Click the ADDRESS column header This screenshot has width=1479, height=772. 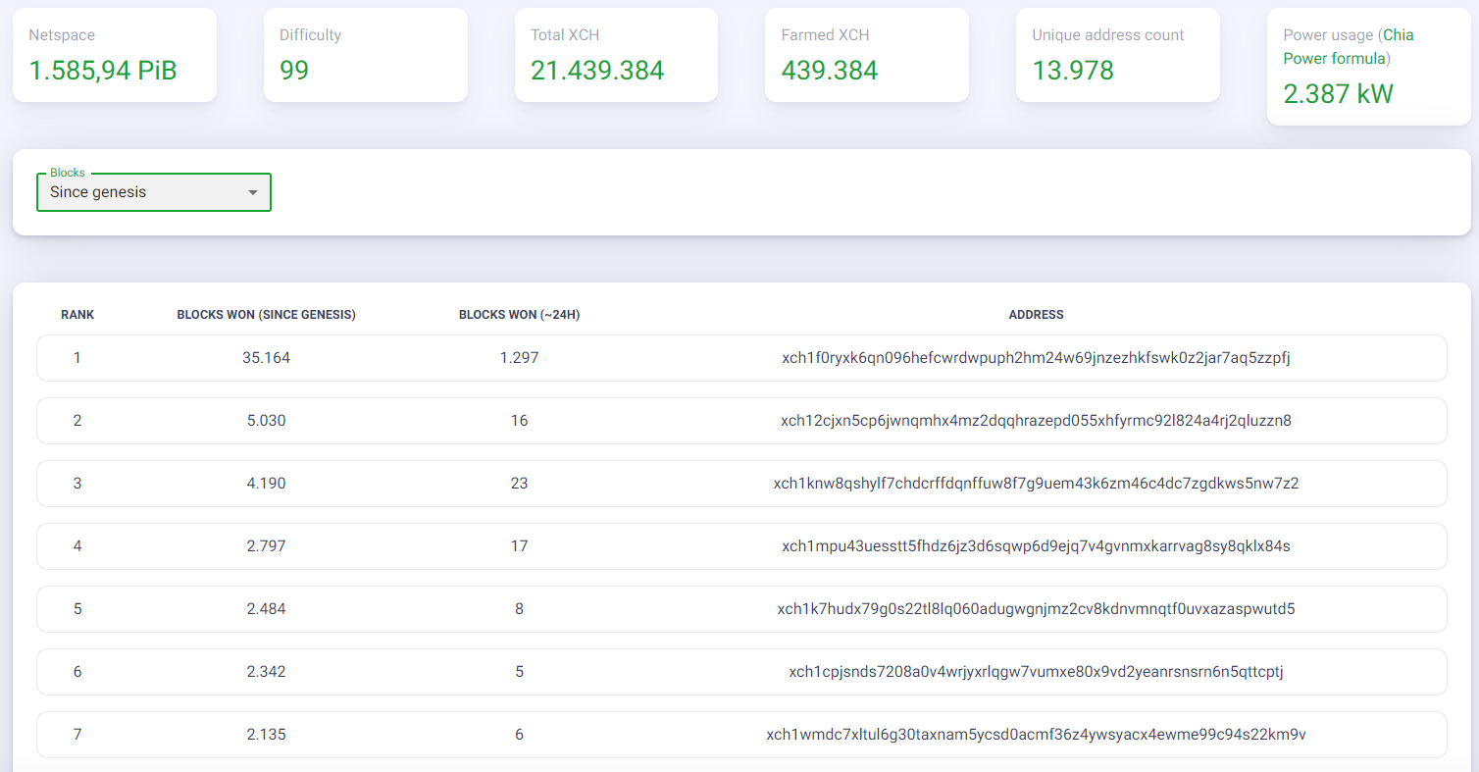coord(1037,315)
